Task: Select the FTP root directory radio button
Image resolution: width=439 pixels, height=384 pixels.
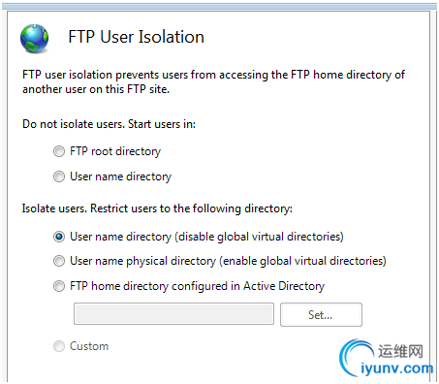Action: click(x=59, y=151)
